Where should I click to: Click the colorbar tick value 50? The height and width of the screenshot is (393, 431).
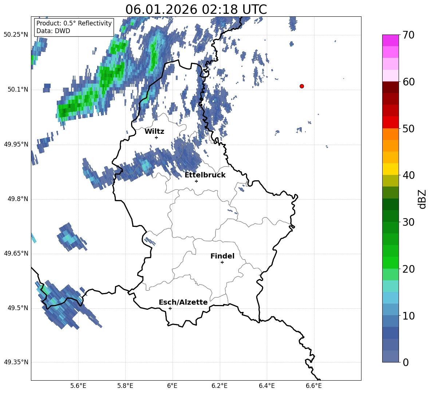[408, 128]
